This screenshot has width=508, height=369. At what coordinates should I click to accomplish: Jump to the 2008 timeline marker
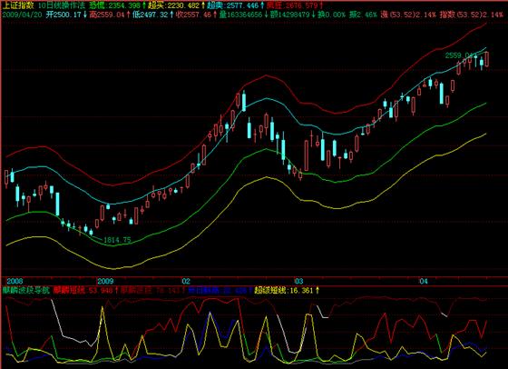pos(15,281)
